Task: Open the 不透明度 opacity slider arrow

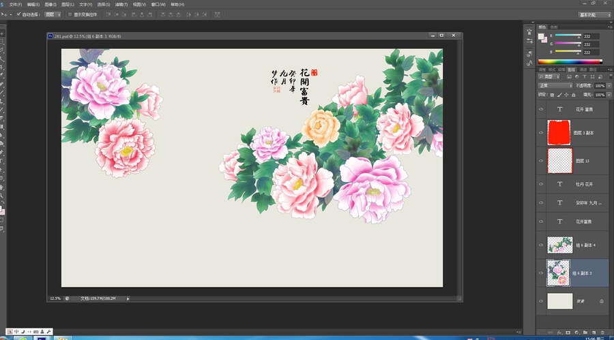Action: pyautogui.click(x=609, y=86)
